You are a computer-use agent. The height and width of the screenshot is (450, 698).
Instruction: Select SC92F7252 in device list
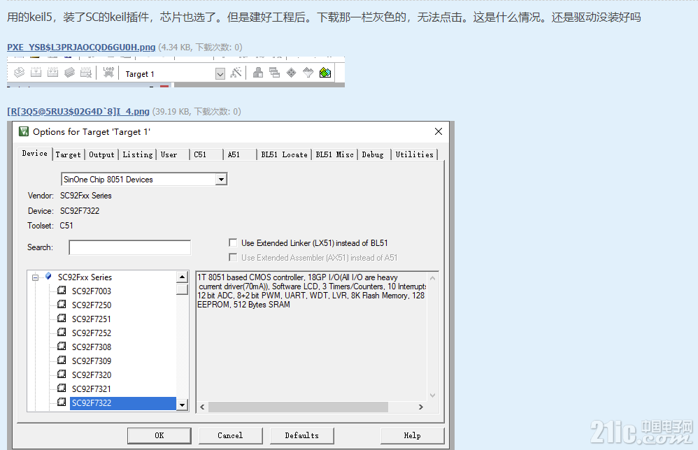(x=92, y=333)
